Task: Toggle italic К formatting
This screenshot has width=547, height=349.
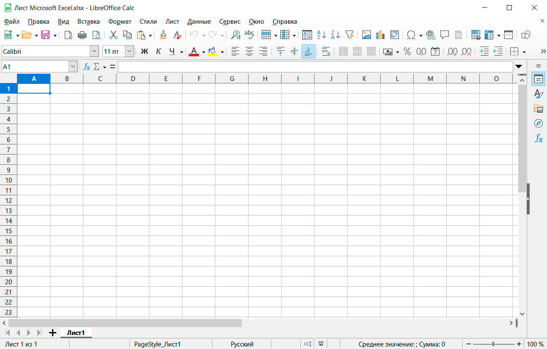Action: (158, 52)
